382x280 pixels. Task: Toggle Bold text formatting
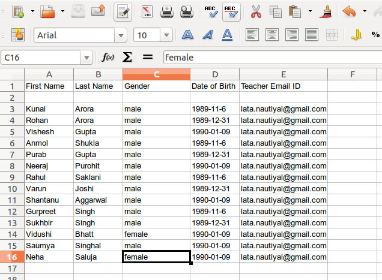click(188, 35)
